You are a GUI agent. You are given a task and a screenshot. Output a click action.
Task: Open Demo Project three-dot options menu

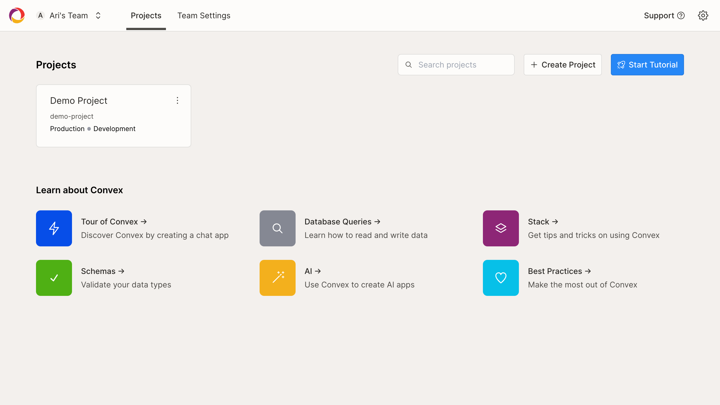click(177, 100)
